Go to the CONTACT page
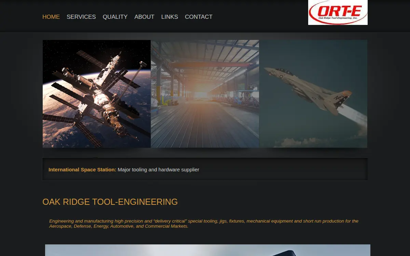Viewport: 410px width, 256px height. 199,17
